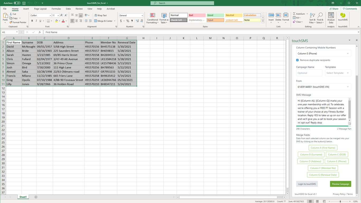
Task: Toggle AutoSave switch
Action: (x=17, y=3)
